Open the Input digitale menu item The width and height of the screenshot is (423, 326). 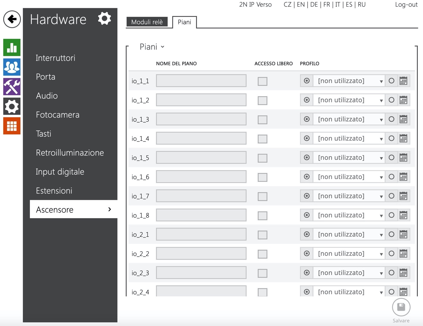pyautogui.click(x=60, y=172)
